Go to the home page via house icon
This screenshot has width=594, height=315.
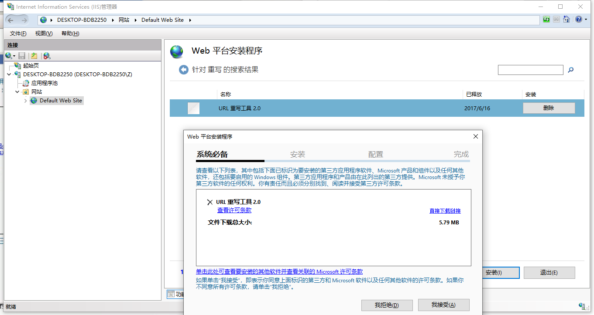pos(567,20)
